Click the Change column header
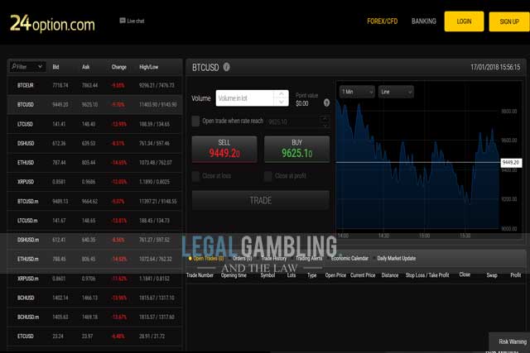 point(119,67)
